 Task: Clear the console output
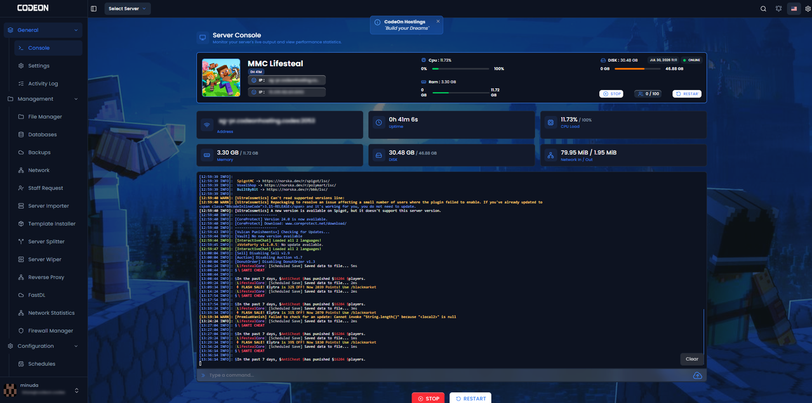tap(692, 359)
